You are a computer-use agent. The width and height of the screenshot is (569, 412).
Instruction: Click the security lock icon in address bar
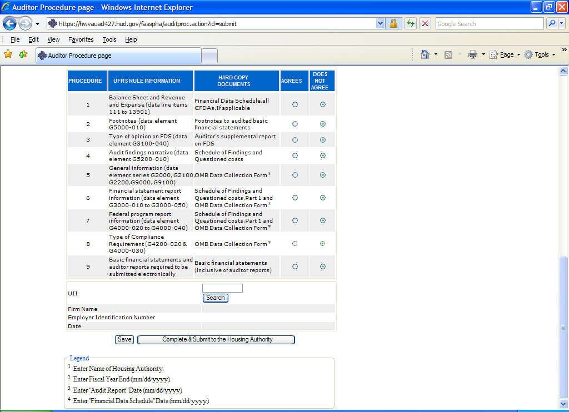tap(393, 24)
